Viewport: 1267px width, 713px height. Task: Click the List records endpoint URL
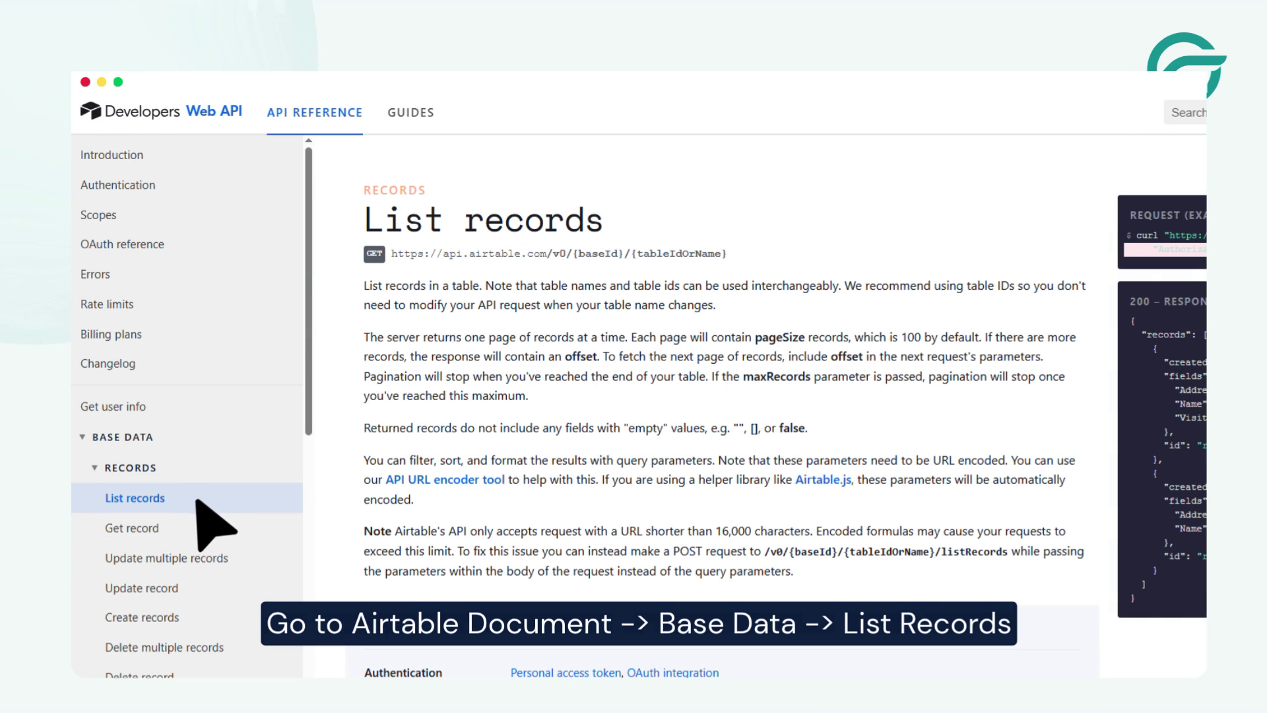pos(558,254)
